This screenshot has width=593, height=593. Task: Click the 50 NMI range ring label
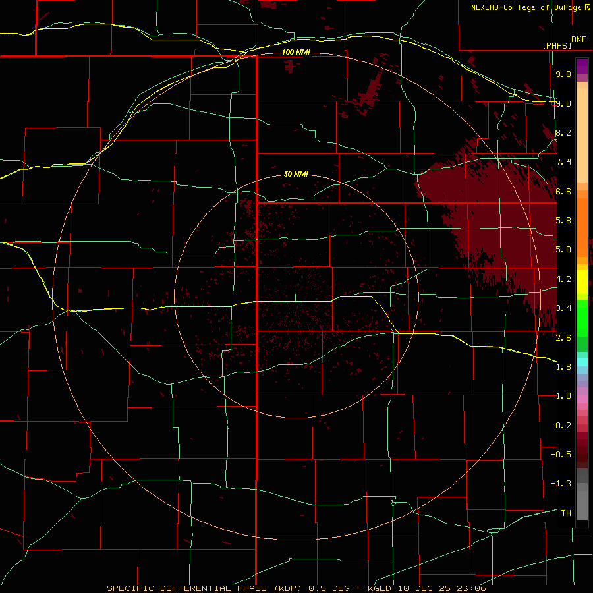(296, 174)
